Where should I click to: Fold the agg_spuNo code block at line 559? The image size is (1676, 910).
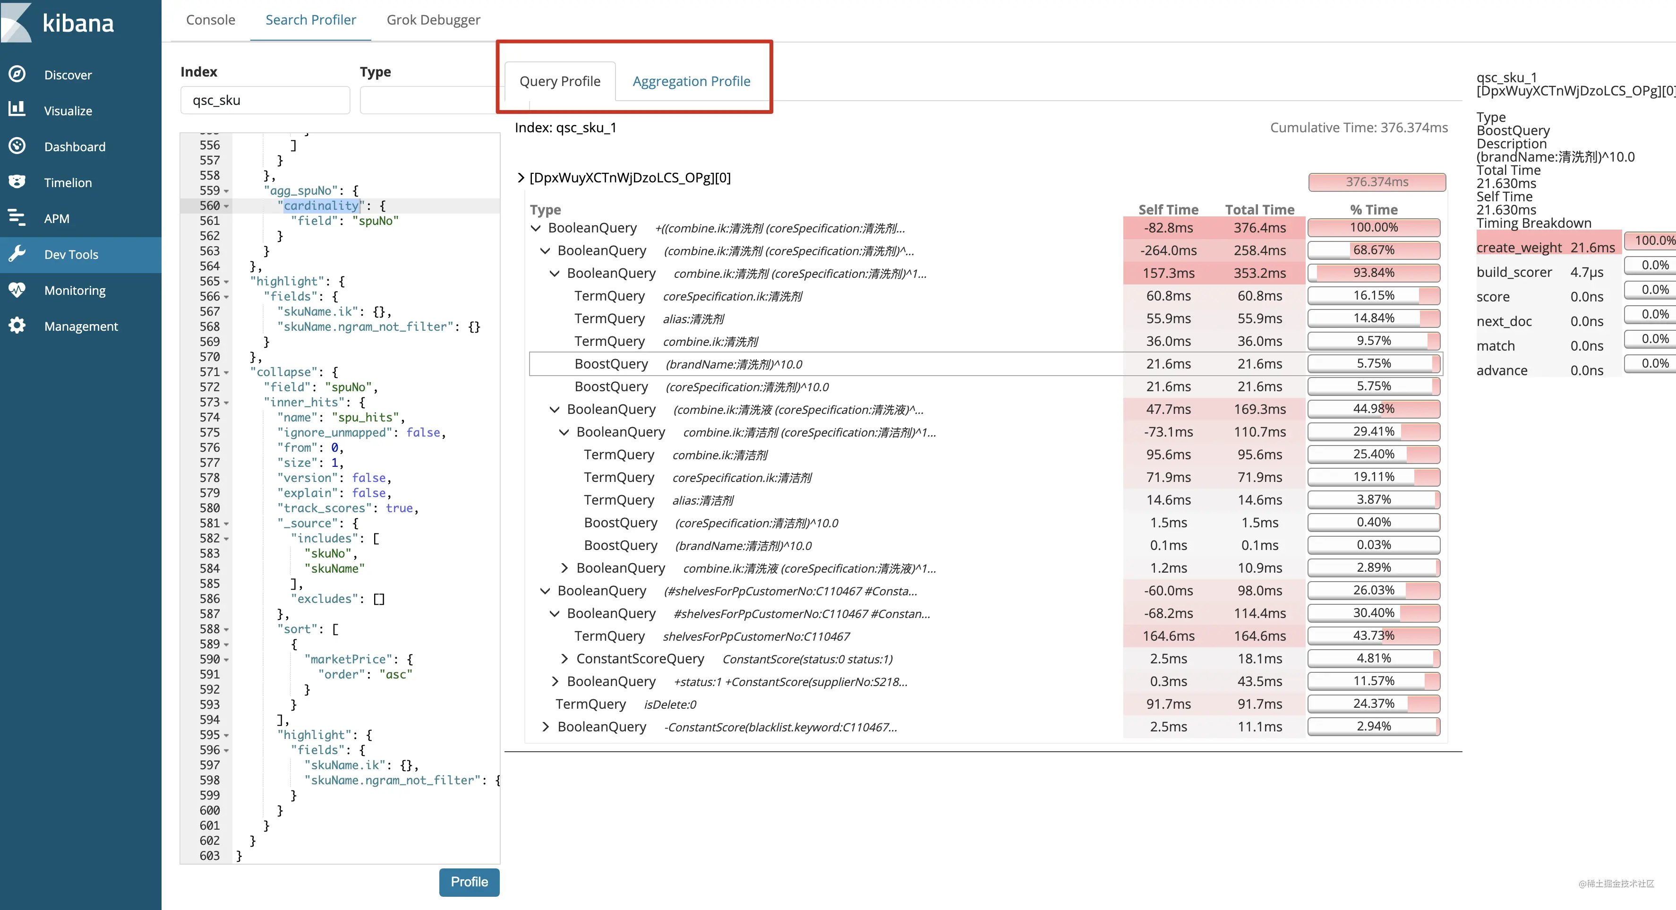226,191
